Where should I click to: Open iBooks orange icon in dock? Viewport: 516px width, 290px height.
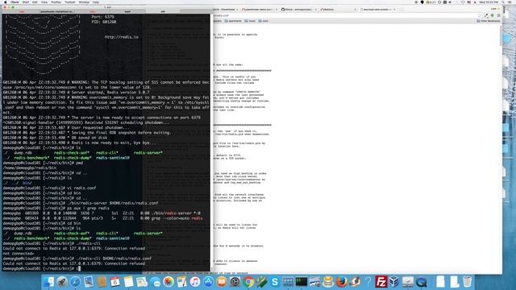coord(222,282)
